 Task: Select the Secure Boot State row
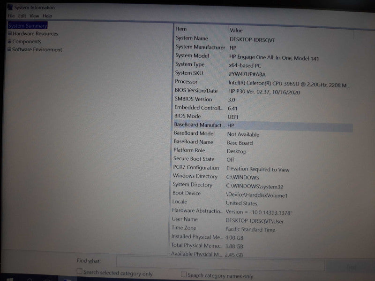point(262,159)
